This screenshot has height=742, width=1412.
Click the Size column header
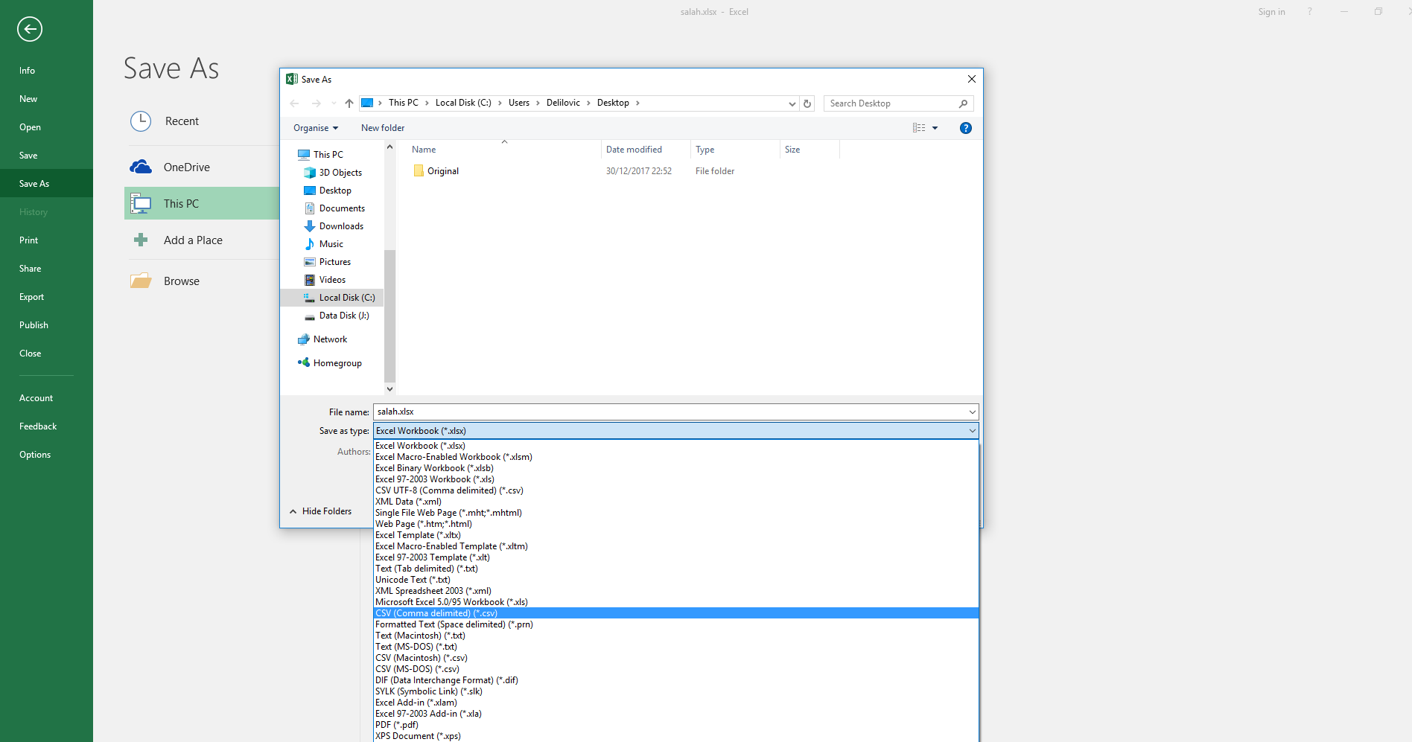(810, 150)
